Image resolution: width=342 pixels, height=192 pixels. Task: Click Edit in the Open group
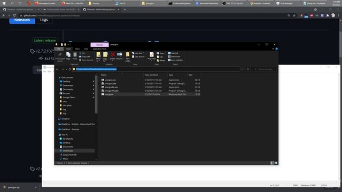[160, 57]
